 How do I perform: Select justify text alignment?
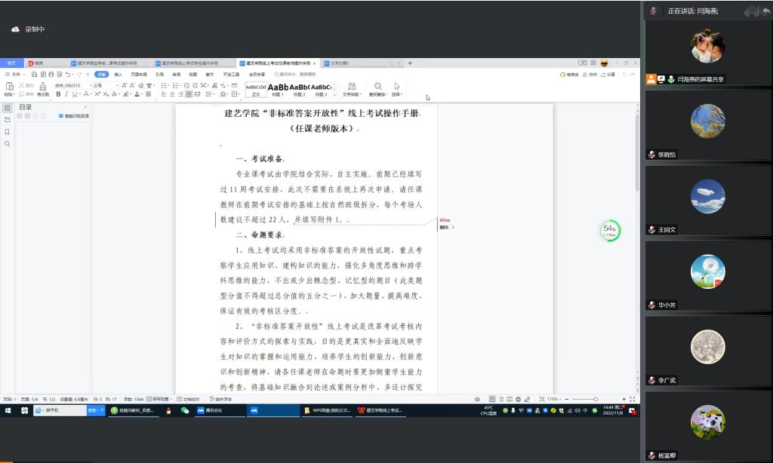[188, 94]
